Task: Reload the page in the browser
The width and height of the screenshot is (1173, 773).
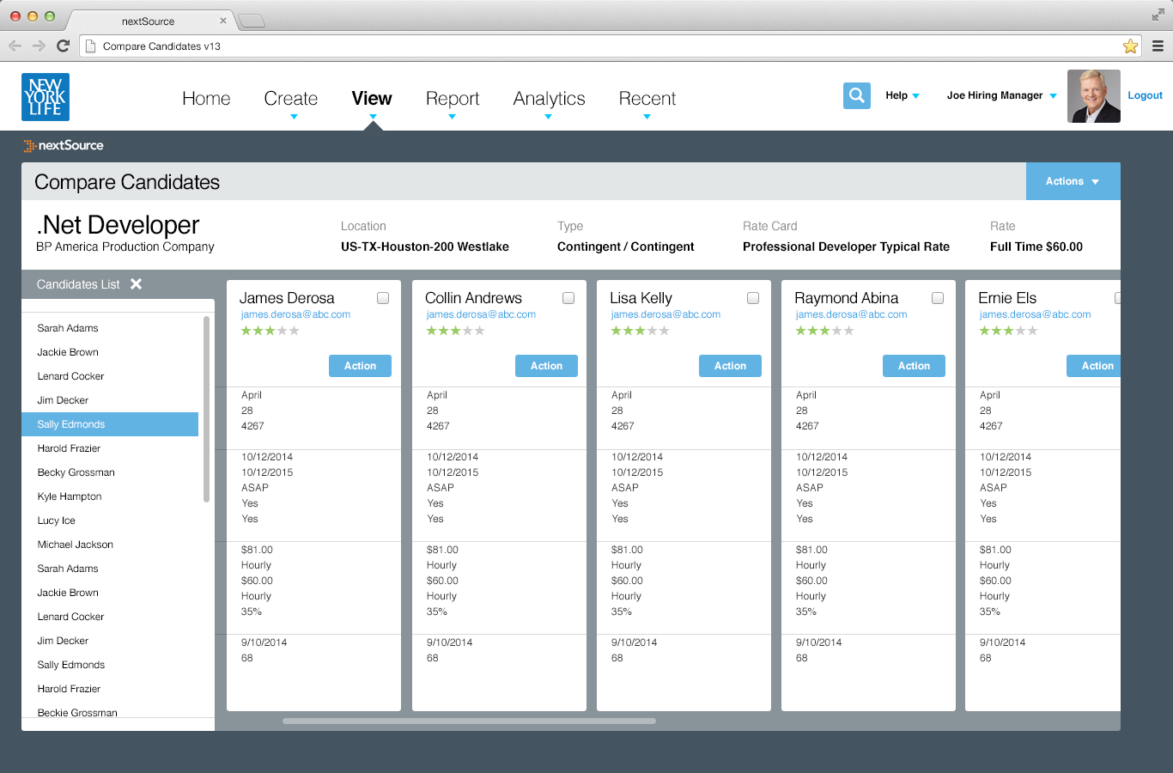Action: click(x=63, y=46)
